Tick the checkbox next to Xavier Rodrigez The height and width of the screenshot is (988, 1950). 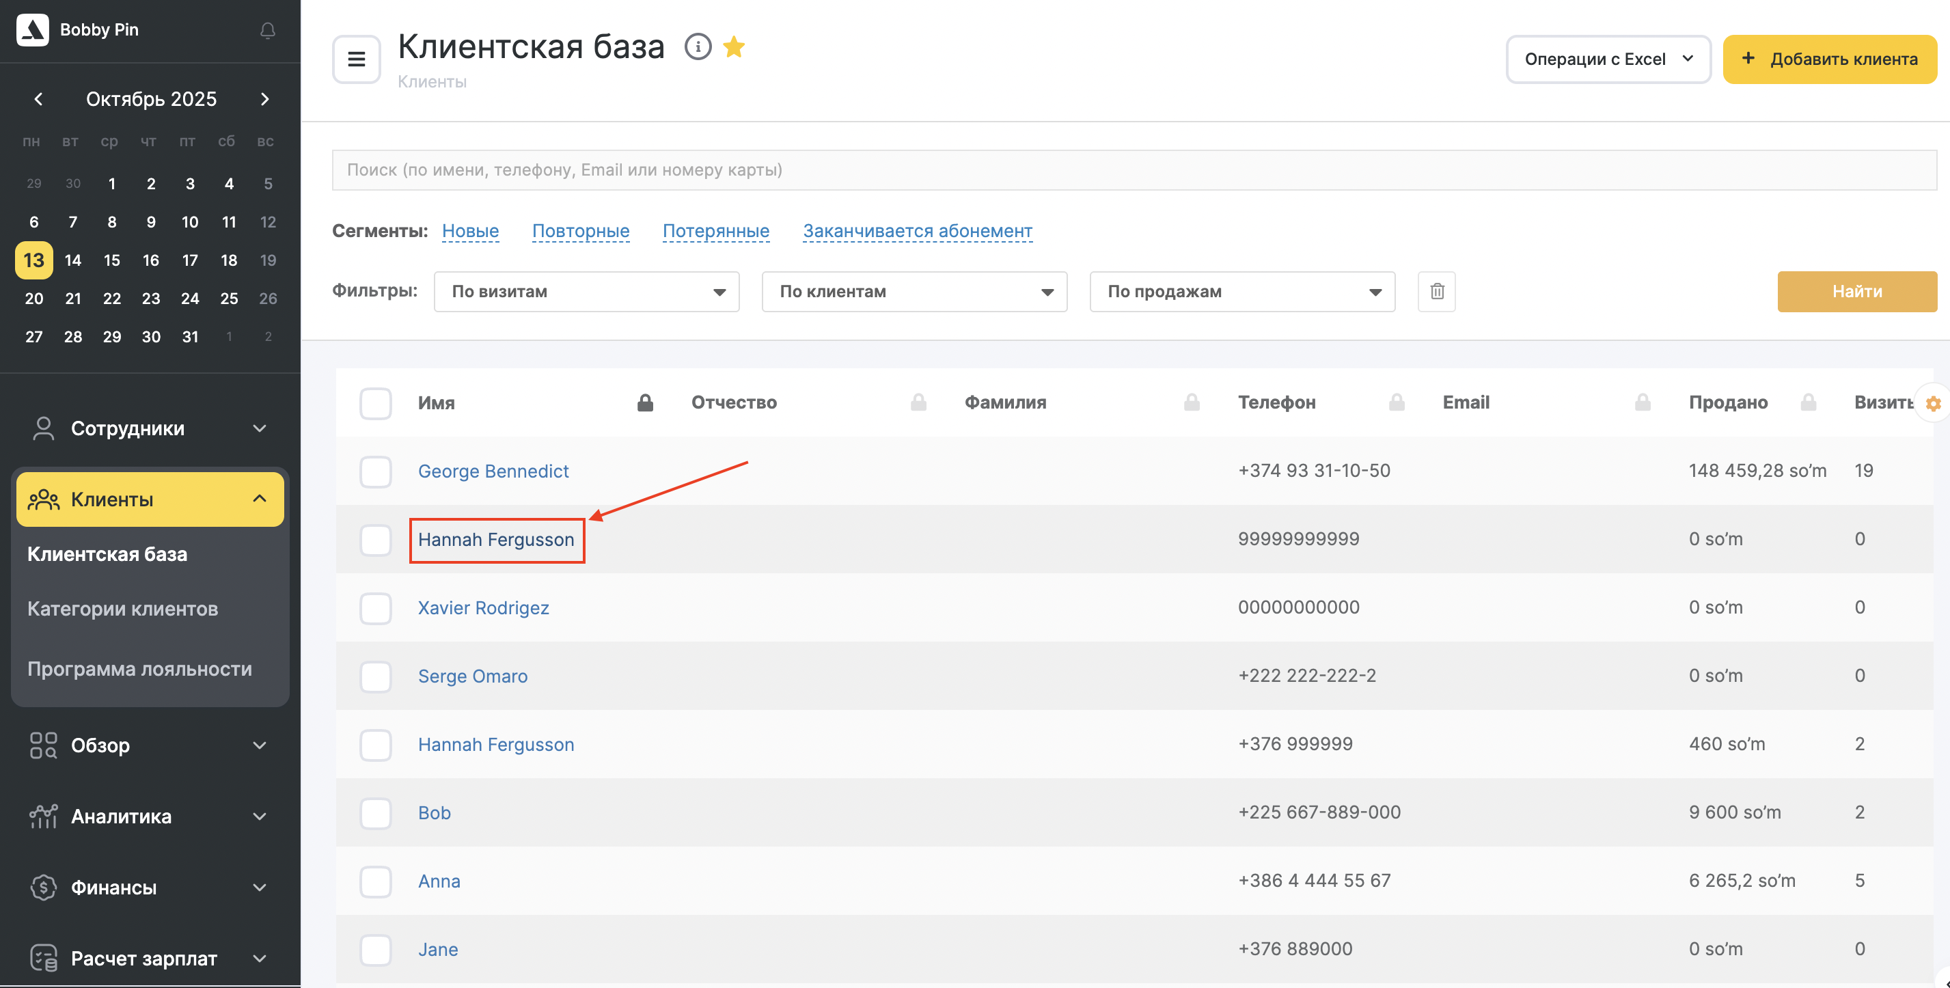pos(376,608)
